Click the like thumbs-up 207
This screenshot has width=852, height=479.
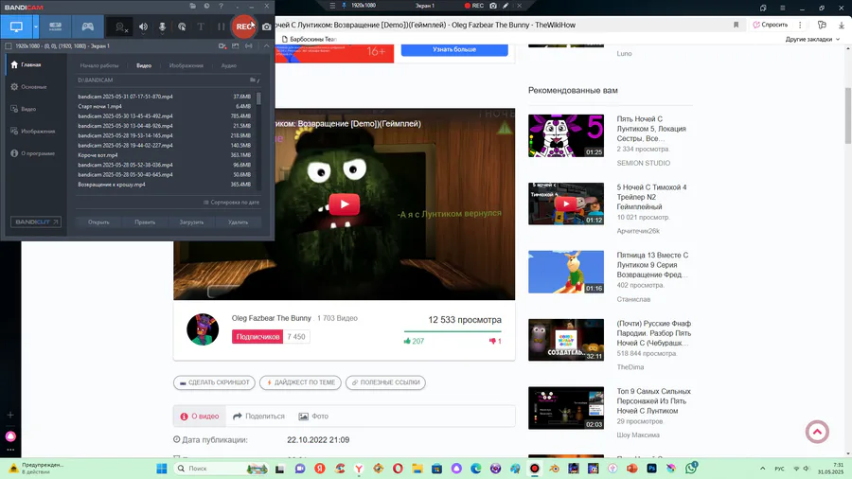[x=414, y=341]
